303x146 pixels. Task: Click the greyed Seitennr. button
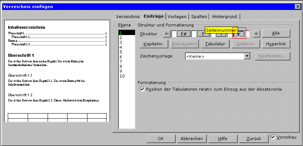245,44
